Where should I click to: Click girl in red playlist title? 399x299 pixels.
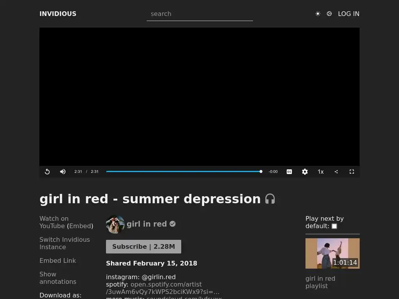point(320,282)
